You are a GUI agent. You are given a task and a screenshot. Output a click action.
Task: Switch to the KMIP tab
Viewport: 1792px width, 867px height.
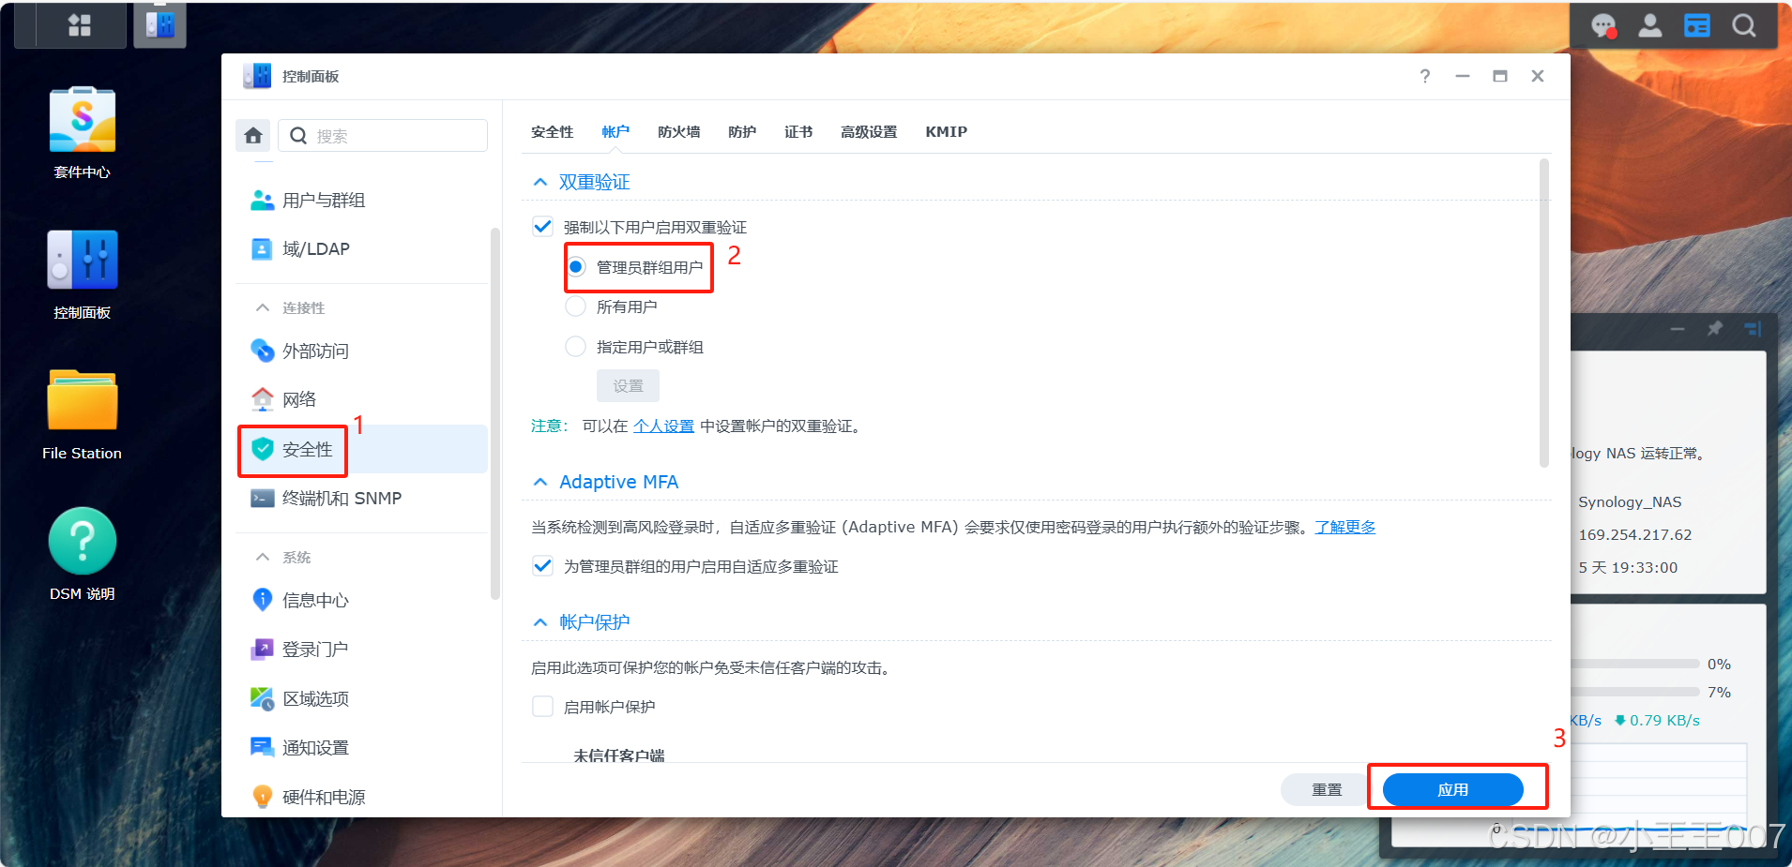pos(946,132)
